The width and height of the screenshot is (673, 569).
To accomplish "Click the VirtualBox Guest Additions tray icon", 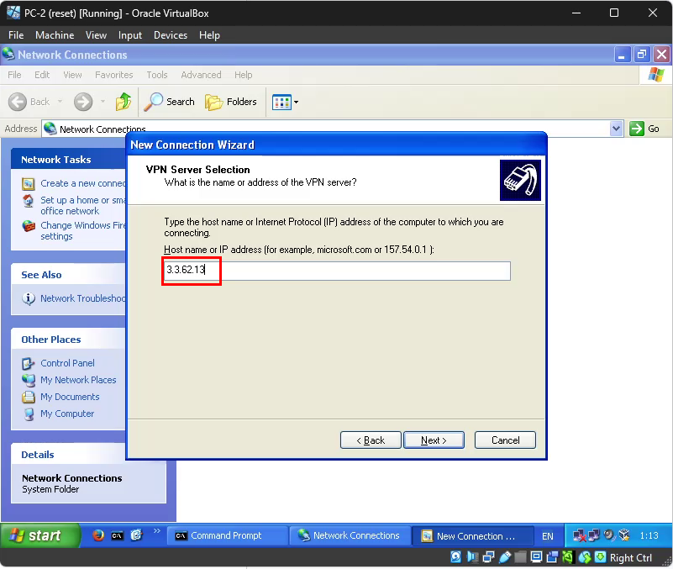I will (x=624, y=535).
